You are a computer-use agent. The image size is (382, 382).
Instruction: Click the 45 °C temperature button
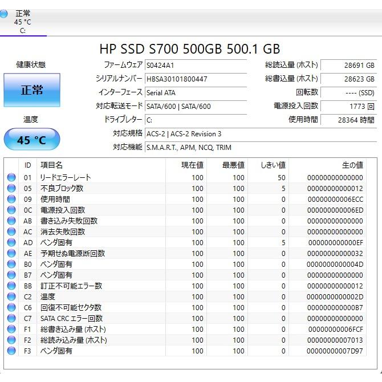point(32,140)
